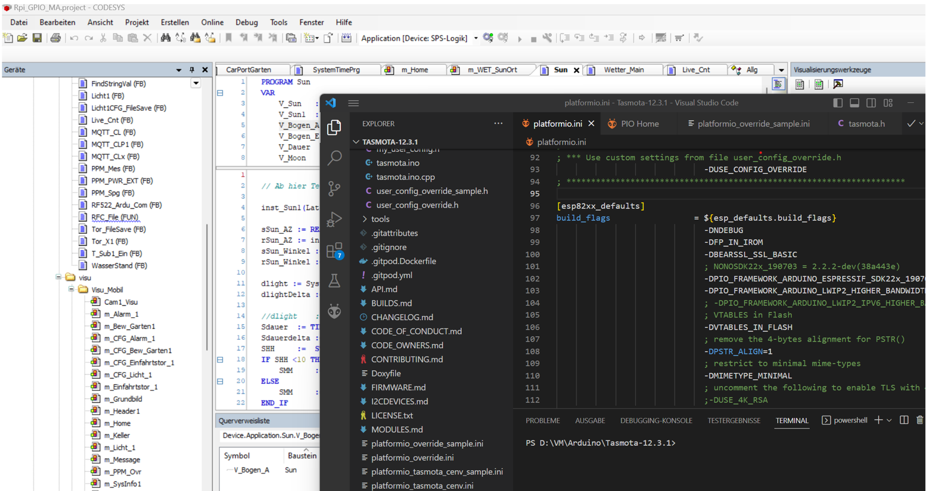Collapse the visu folder in Geräte tree
The width and height of the screenshot is (926, 491).
[x=58, y=277]
